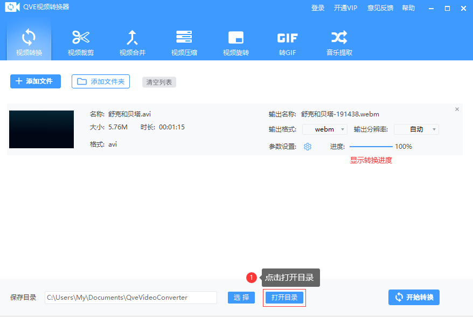Click the 100% progress value
This screenshot has width=473, height=317.
coord(404,147)
